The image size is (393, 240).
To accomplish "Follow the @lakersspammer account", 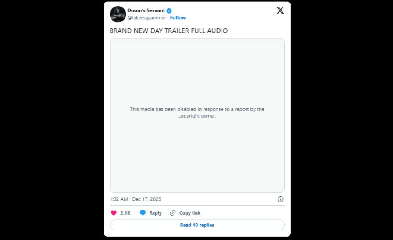I will pos(178,18).
